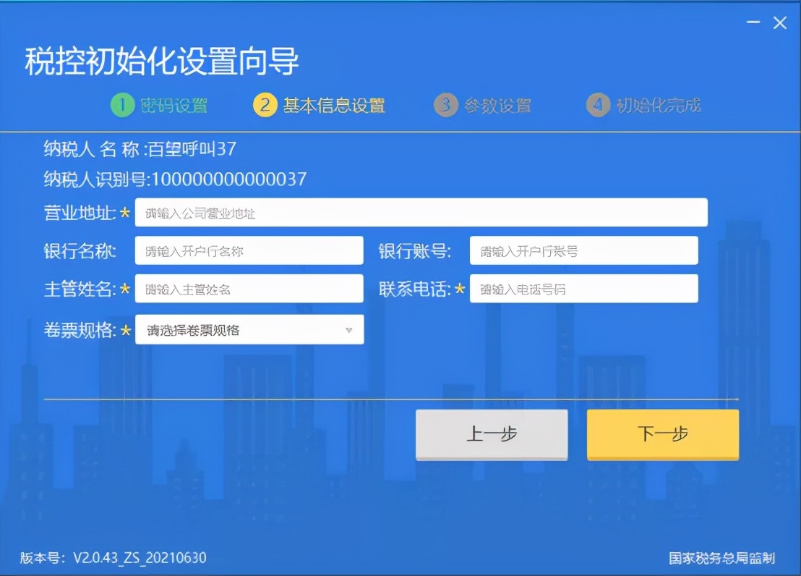This screenshot has width=801, height=576.
Task: Click the 上一步 button
Action: tap(492, 434)
